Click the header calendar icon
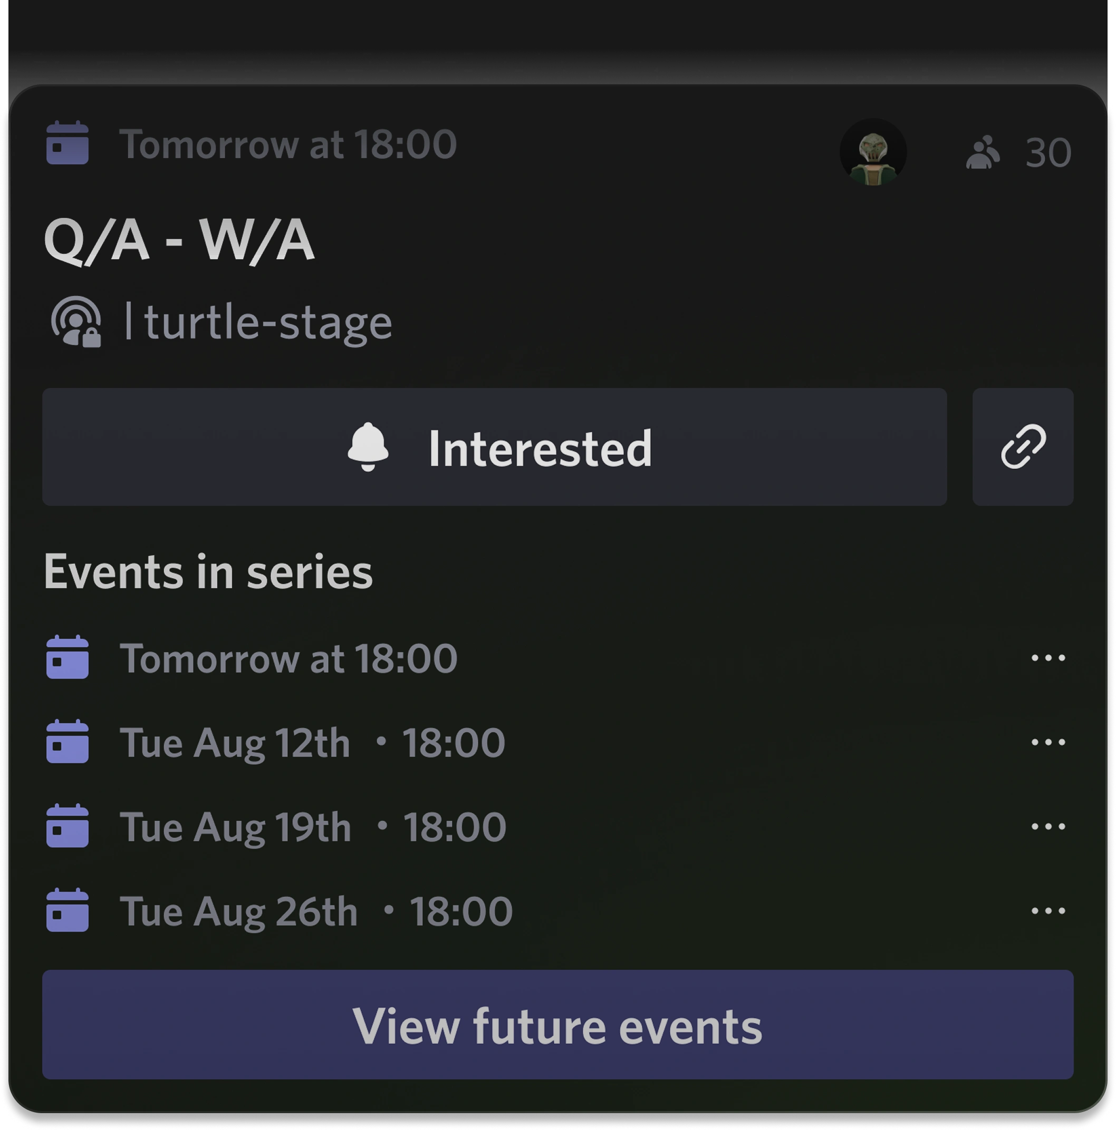1116x1130 pixels. tap(68, 143)
